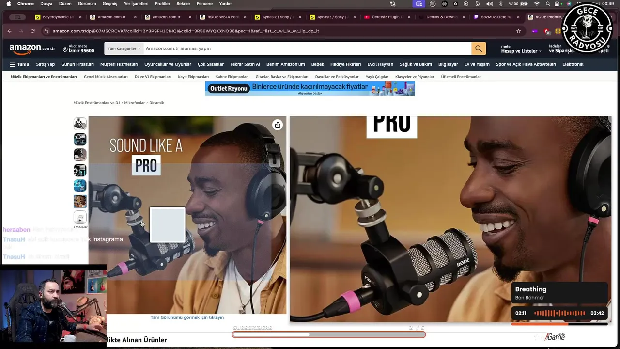Close the RØDE WS14 tab

click(x=245, y=17)
